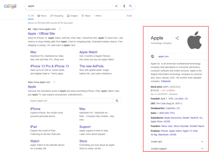
Task: Expand the Contact support section
Action: (202, 149)
